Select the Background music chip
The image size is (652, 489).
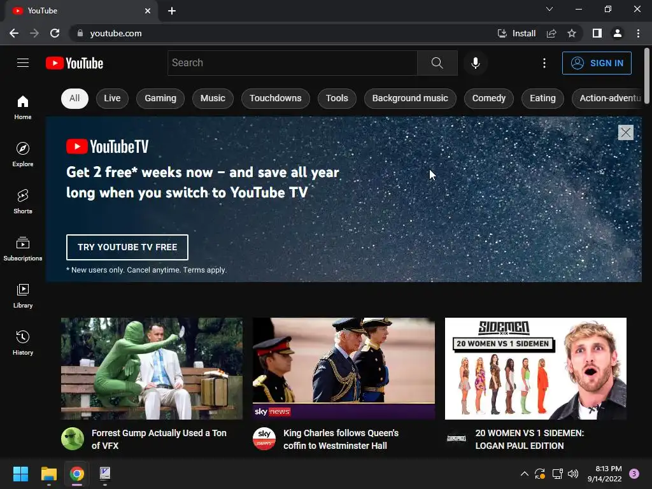tap(410, 99)
